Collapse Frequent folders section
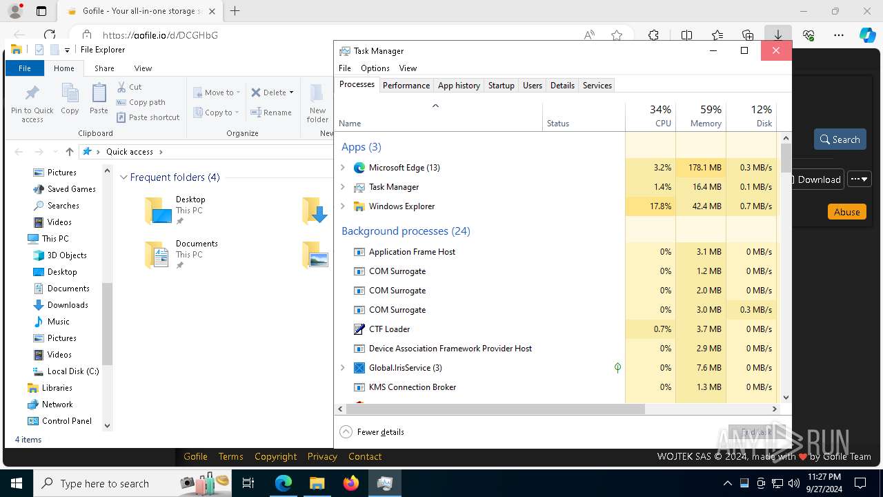Image resolution: width=883 pixels, height=497 pixels. tap(124, 177)
